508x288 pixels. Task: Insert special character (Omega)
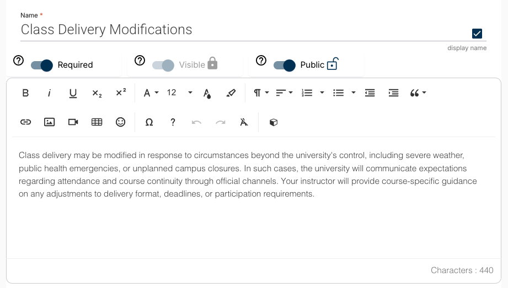coord(149,122)
